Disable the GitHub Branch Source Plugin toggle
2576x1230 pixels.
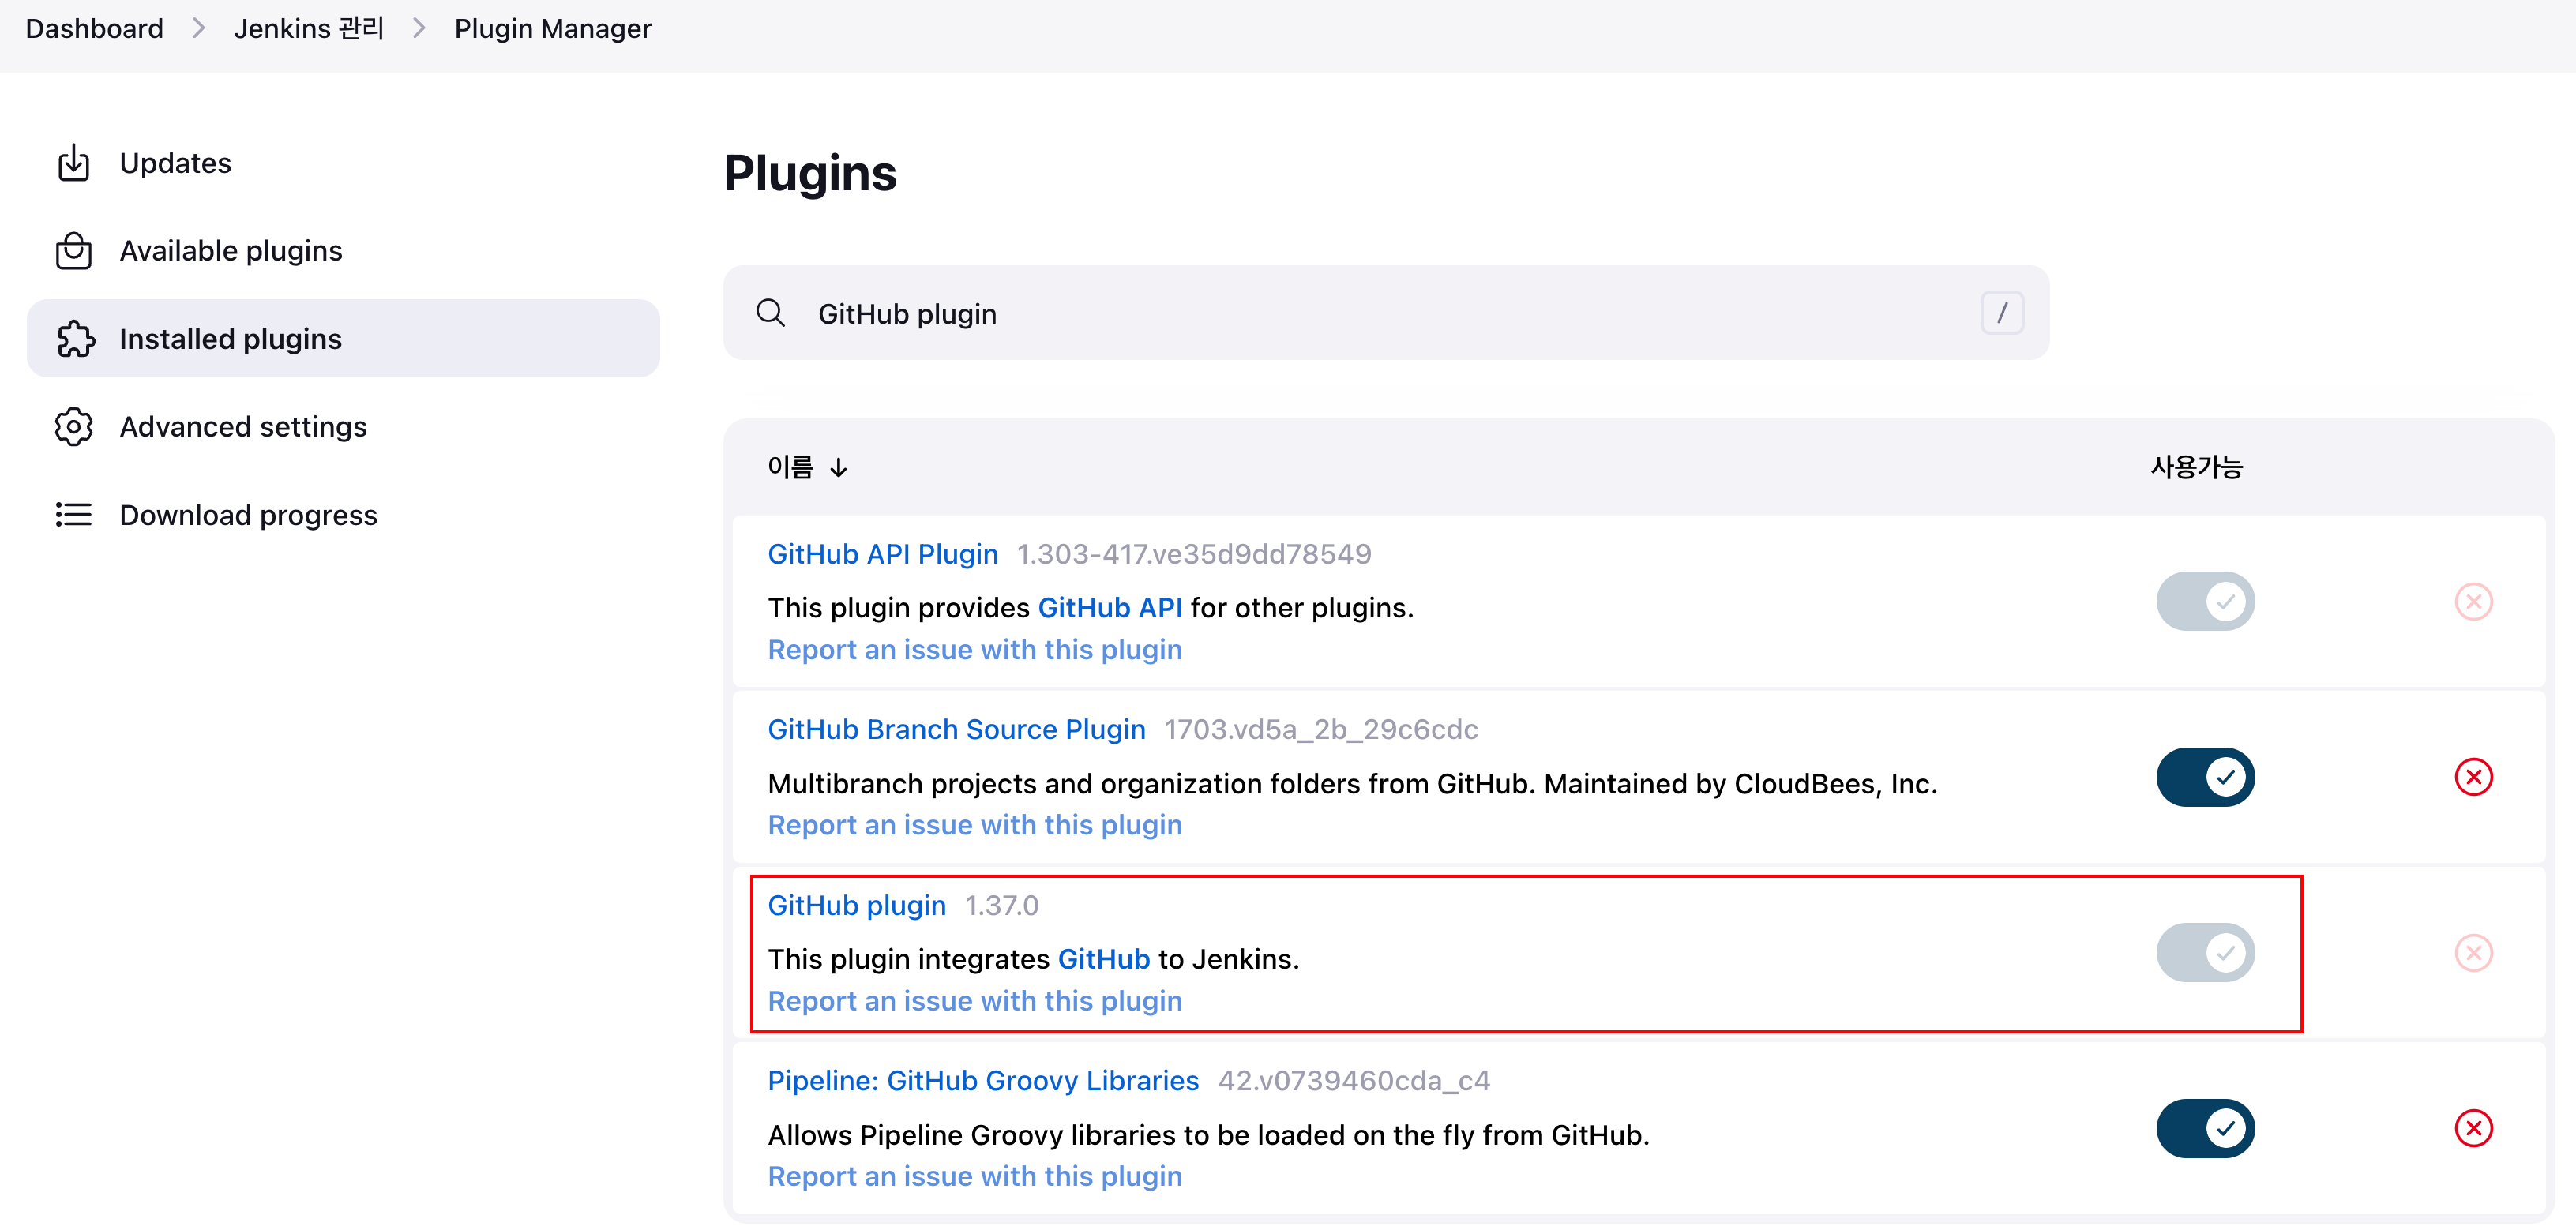pyautogui.click(x=2206, y=776)
